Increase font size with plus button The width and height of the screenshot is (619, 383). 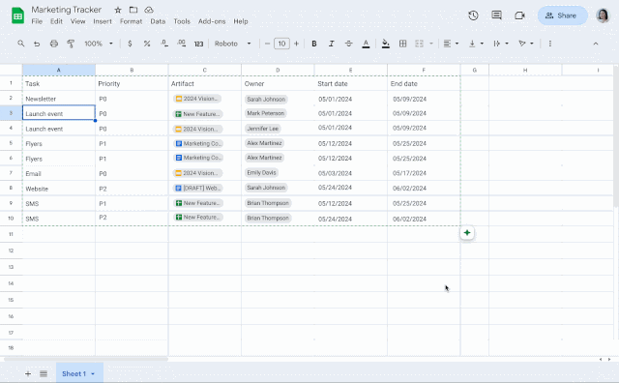(x=297, y=44)
